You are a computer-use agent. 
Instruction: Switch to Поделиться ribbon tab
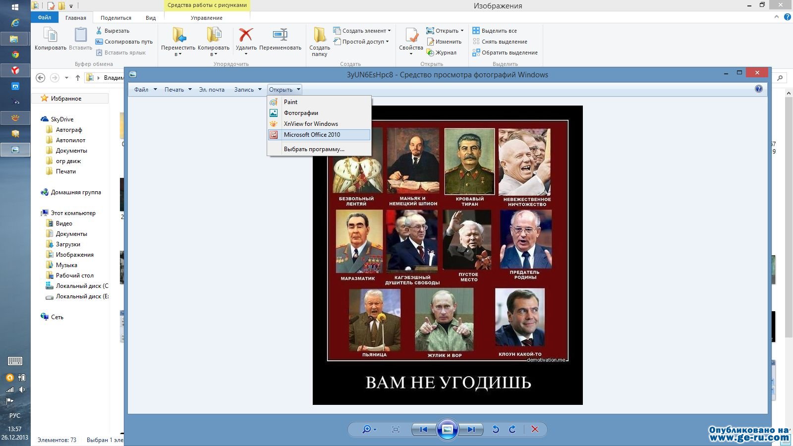click(116, 18)
